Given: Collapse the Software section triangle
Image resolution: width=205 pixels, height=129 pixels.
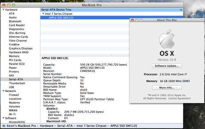Looking at the screenshot, I should [4, 118].
